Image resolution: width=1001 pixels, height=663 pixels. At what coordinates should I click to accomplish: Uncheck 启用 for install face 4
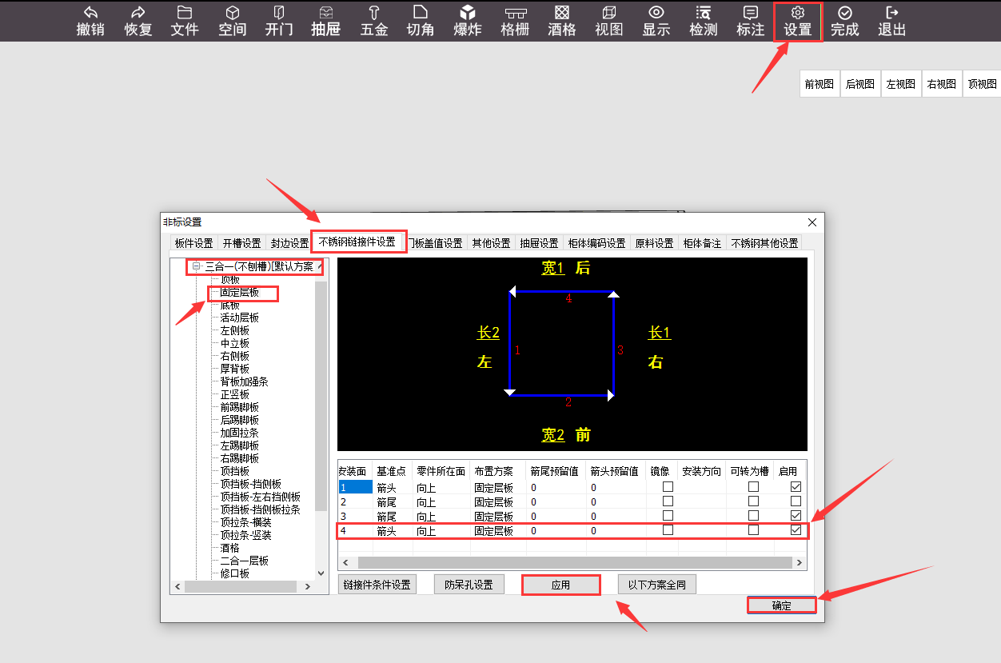pyautogui.click(x=796, y=529)
